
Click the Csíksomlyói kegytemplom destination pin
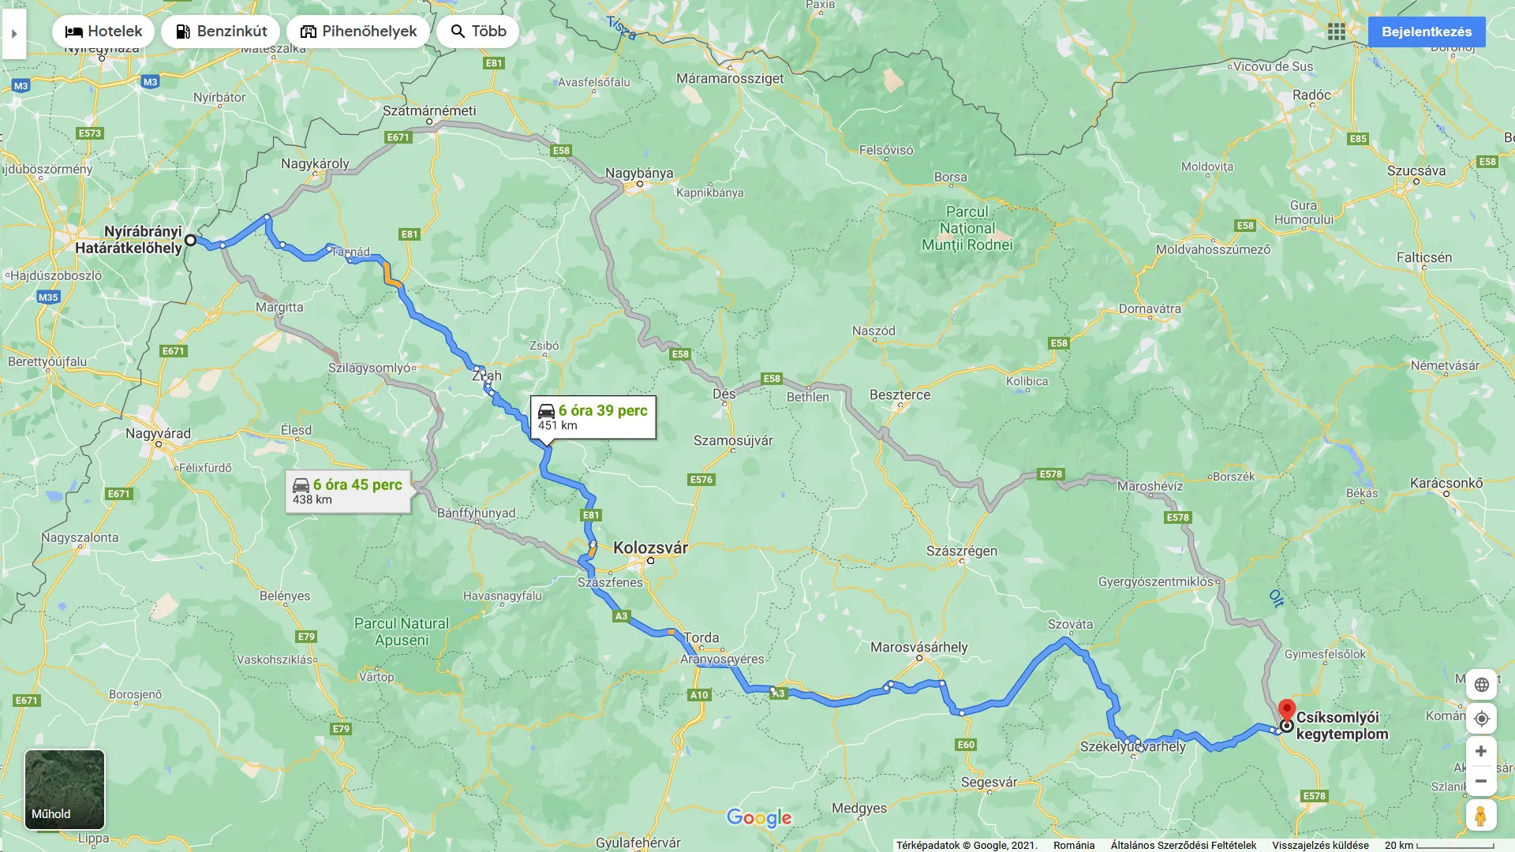[x=1287, y=711]
